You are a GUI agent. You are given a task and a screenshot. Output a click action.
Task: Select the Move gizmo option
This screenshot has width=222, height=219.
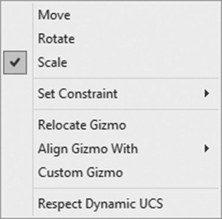[x=126, y=15]
